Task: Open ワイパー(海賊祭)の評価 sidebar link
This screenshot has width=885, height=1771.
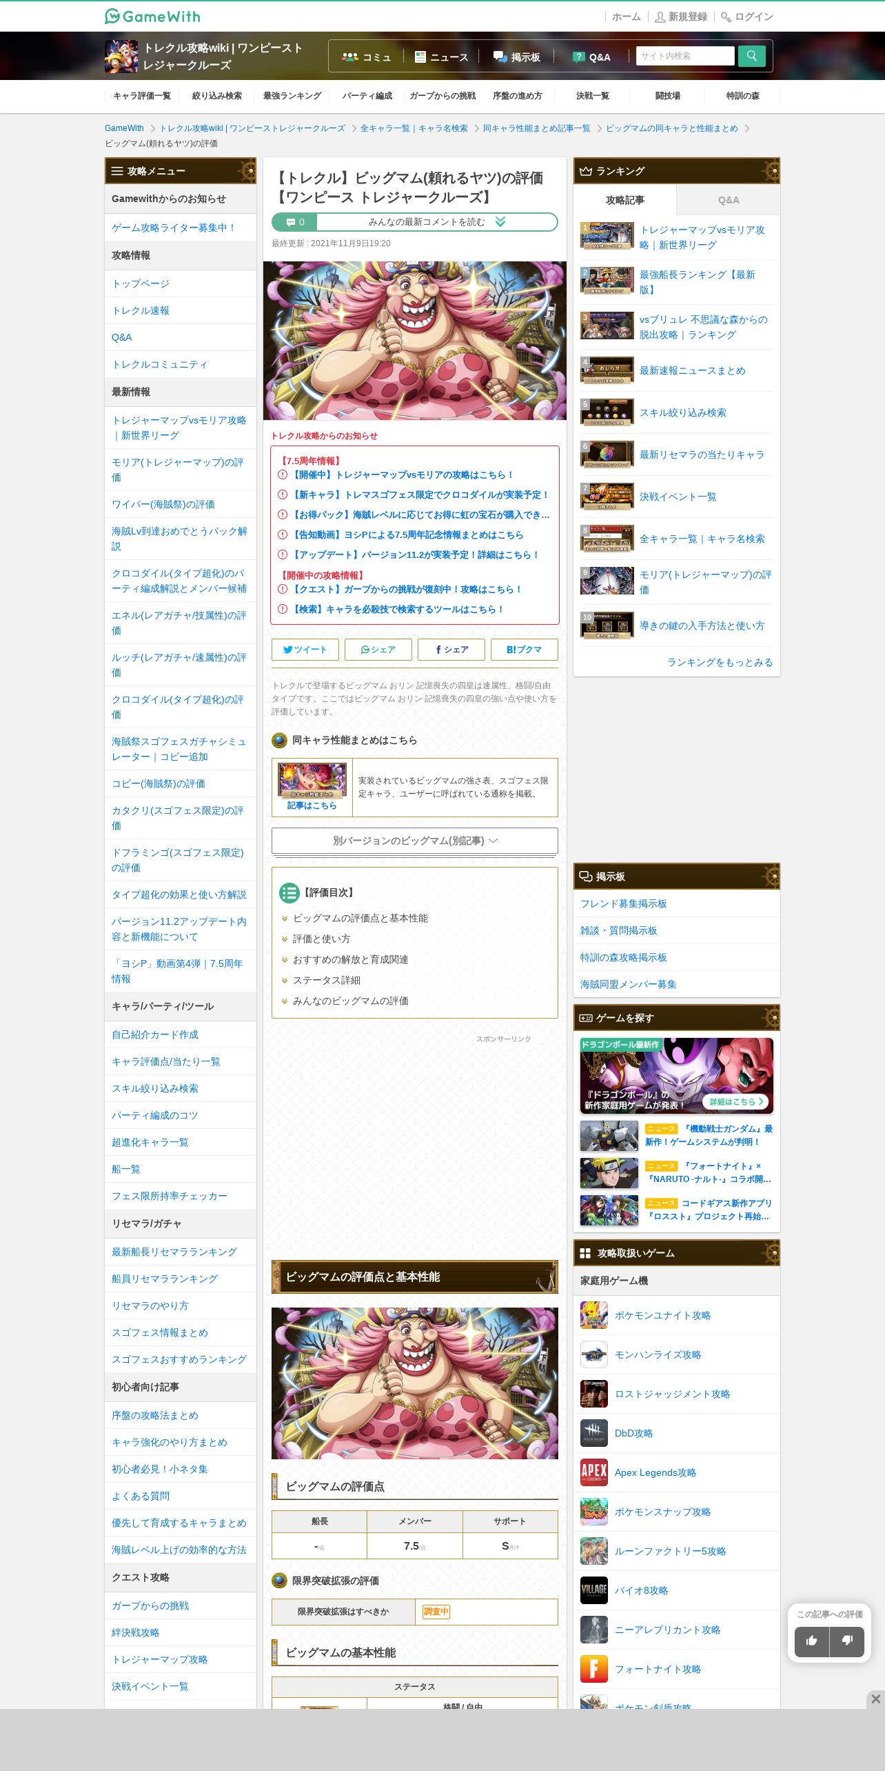Action: coord(163,504)
